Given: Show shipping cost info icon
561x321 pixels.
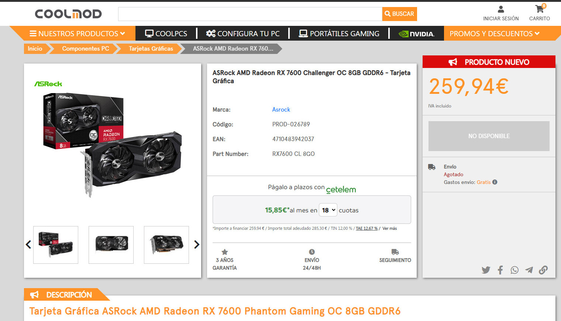Looking at the screenshot, I should (x=495, y=182).
